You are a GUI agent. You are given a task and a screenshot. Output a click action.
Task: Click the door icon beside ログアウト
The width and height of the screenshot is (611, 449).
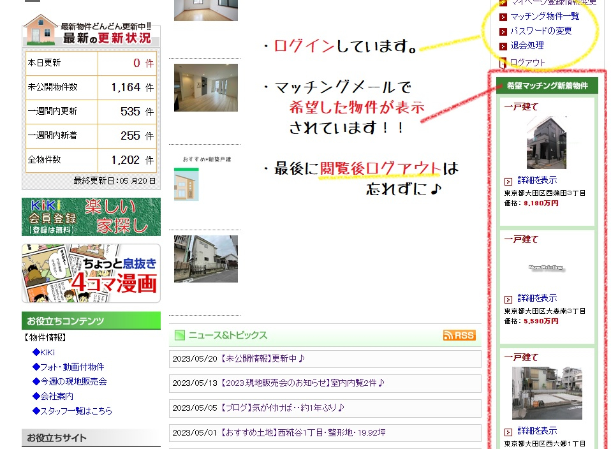tap(503, 63)
